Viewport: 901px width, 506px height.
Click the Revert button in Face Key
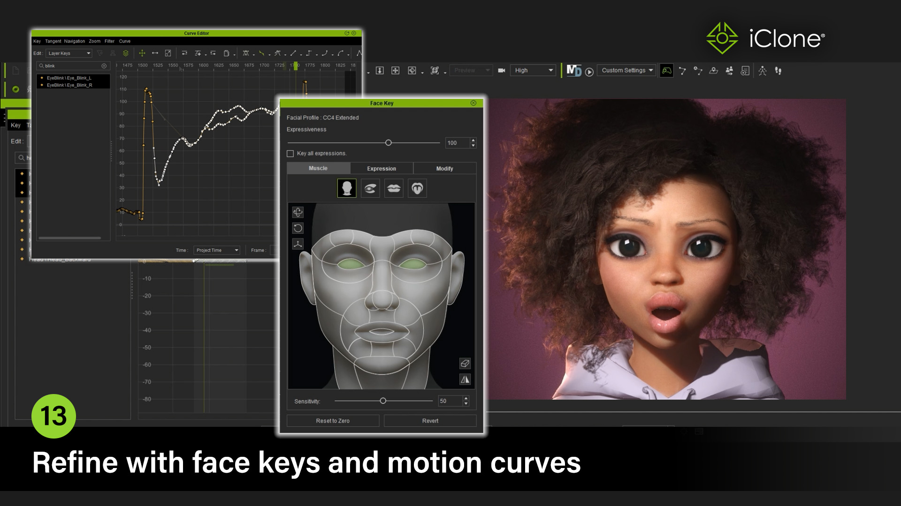point(430,421)
